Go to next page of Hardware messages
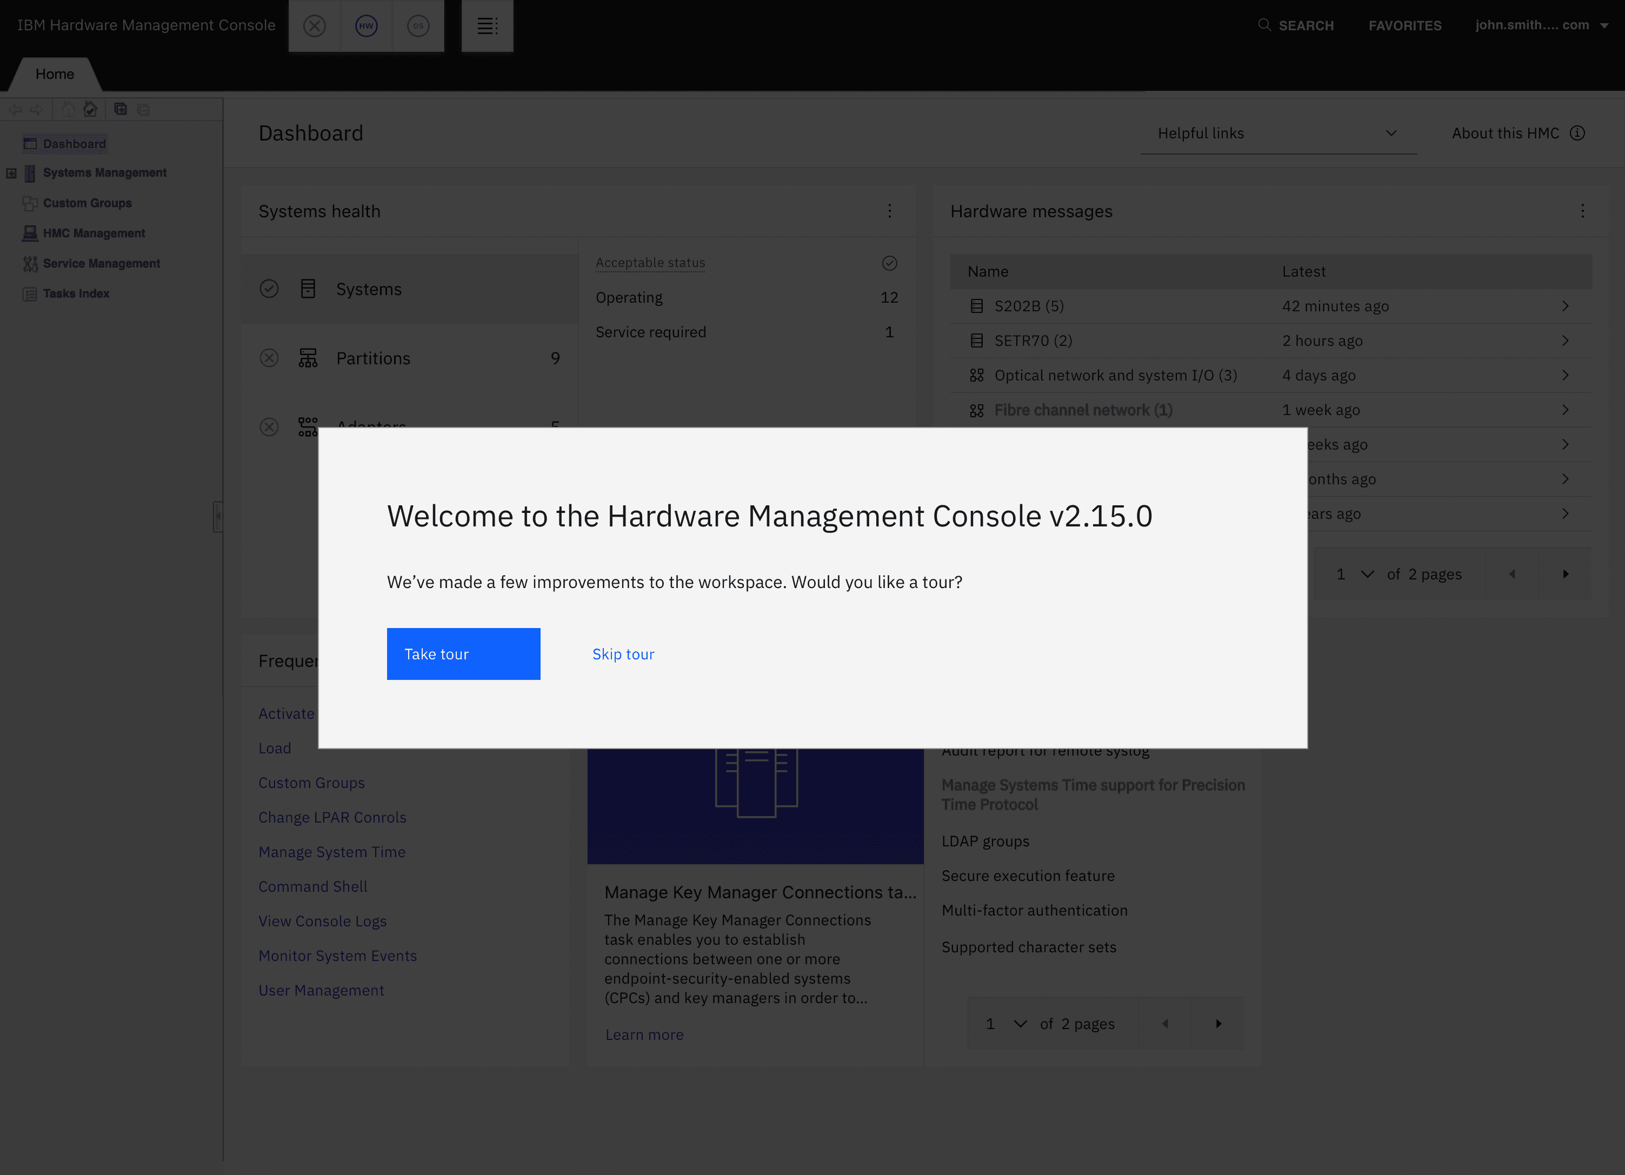The height and width of the screenshot is (1175, 1625). coord(1565,574)
